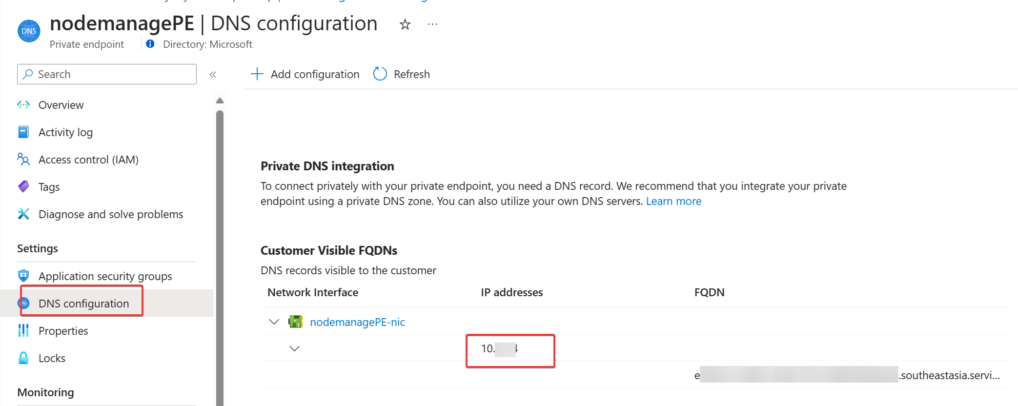Click the sidebar scroll up arrow
1018x406 pixels.
coord(220,101)
